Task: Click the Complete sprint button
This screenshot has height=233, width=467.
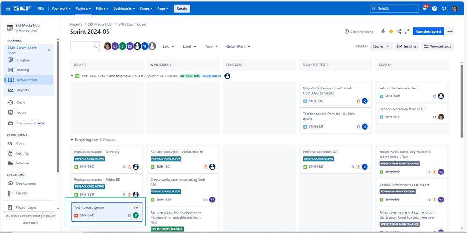Action: point(428,32)
